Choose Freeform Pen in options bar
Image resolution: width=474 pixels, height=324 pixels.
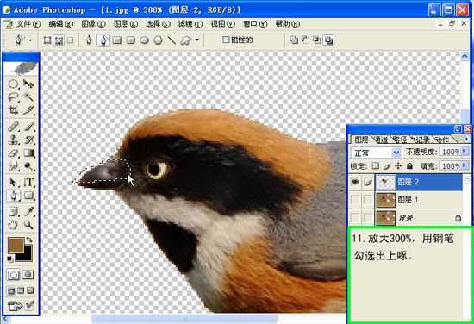(x=103, y=40)
